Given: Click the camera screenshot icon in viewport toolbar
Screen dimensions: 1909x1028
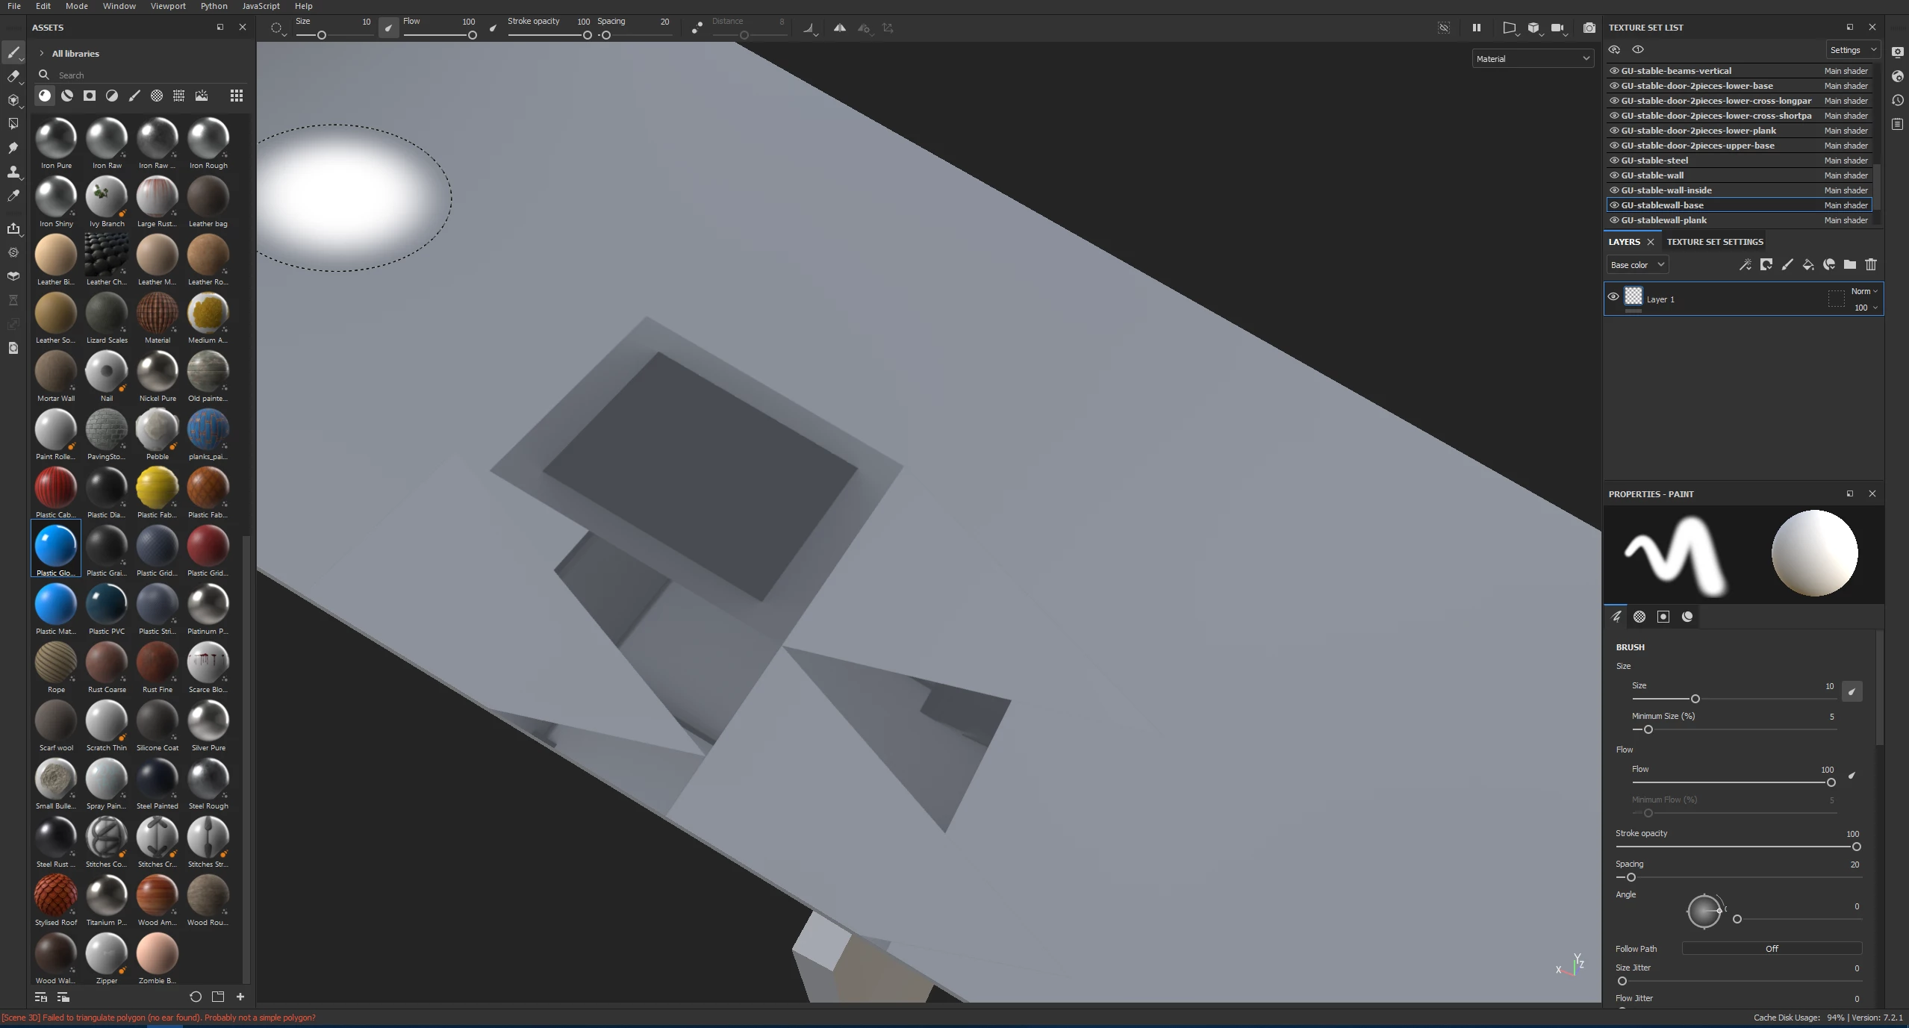Looking at the screenshot, I should point(1589,28).
